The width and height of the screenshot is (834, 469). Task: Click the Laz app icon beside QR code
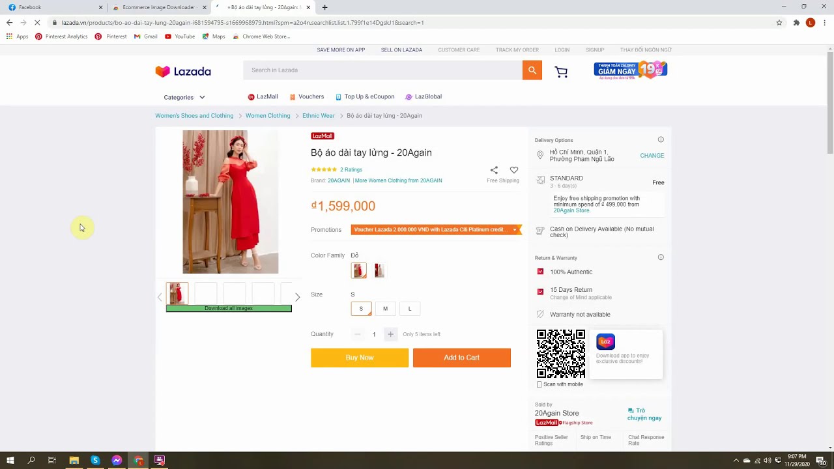coord(605,341)
